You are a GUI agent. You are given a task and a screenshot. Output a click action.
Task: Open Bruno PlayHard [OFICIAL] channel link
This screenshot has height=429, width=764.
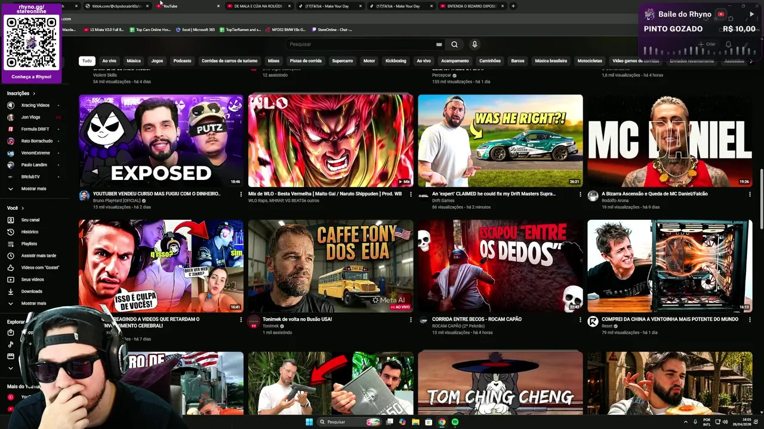pos(116,200)
